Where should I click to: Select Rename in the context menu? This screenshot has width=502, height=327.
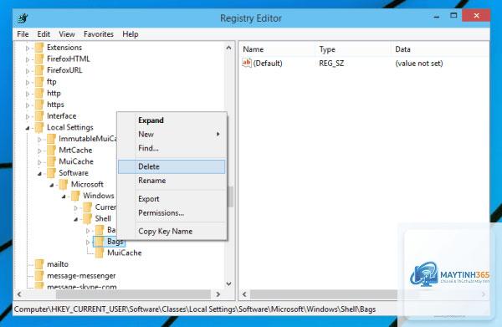coord(172,181)
